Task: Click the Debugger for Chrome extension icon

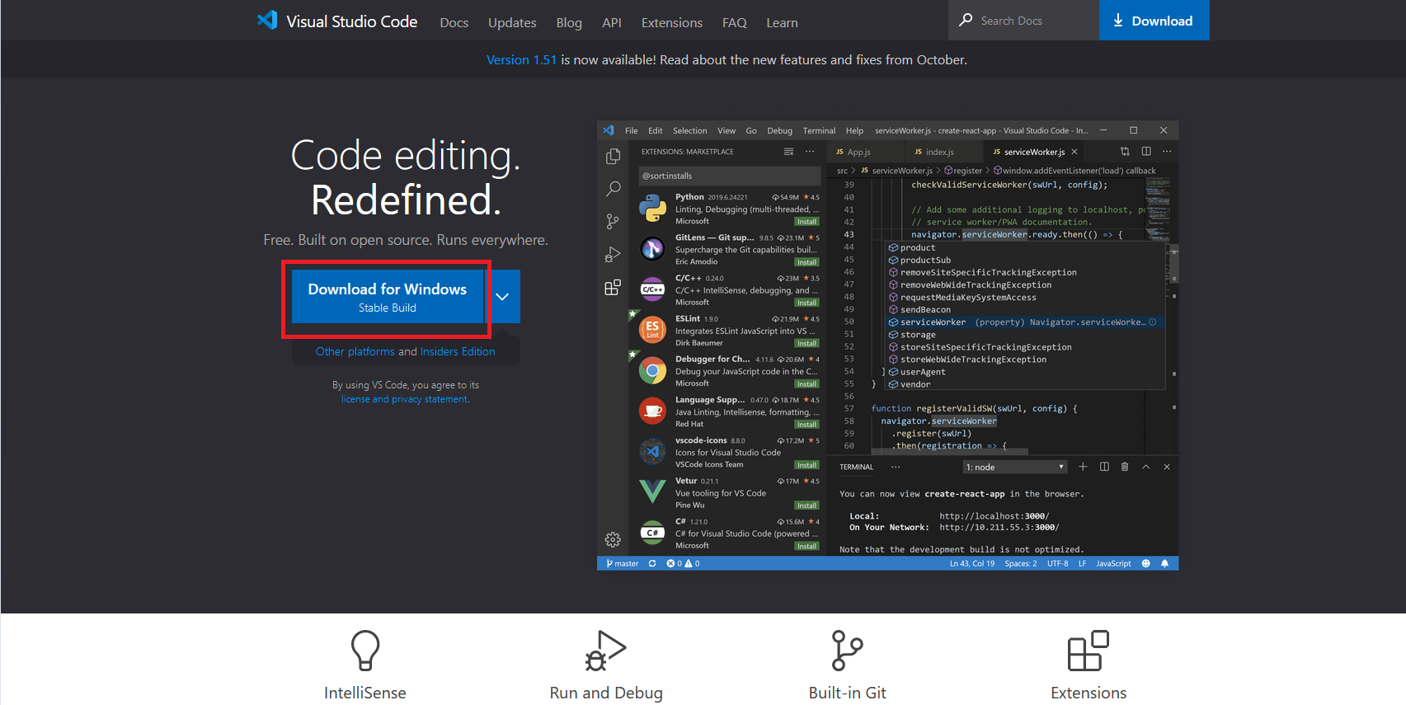Action: pyautogui.click(x=652, y=370)
